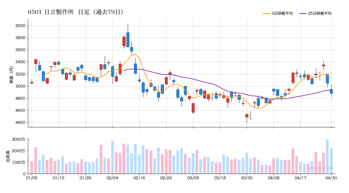Click the orange 5日移動平均 legend line
Viewport: 349px width, 193px height.
coord(267,13)
